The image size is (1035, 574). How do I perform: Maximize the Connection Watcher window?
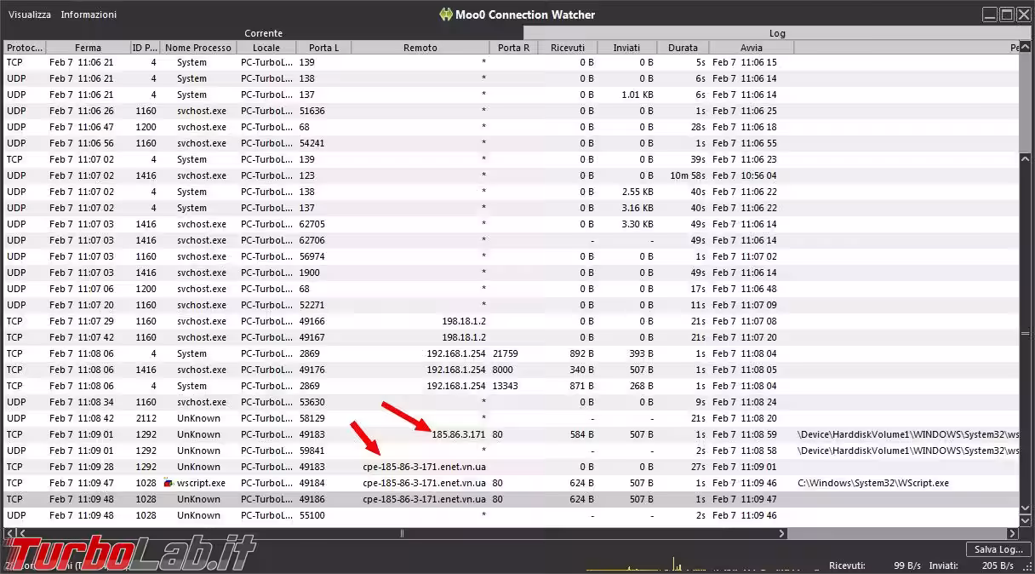pos(1006,14)
